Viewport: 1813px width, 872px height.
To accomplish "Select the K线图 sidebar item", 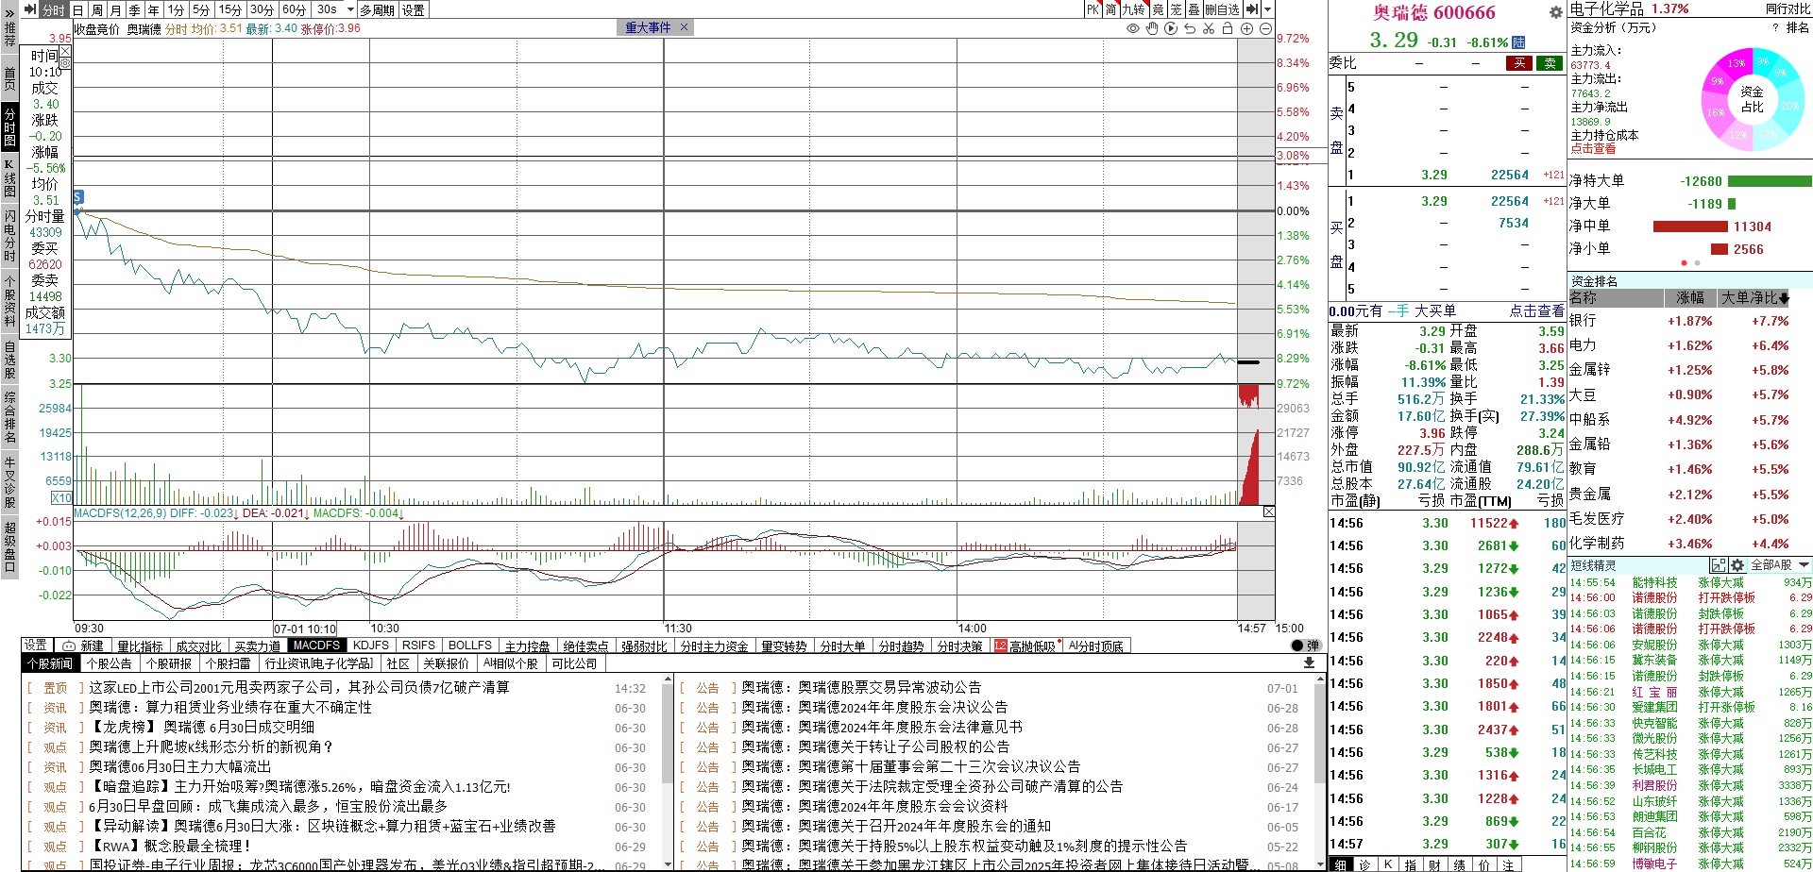I will coord(9,178).
